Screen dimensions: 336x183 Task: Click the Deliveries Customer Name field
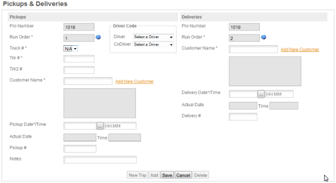[253, 49]
